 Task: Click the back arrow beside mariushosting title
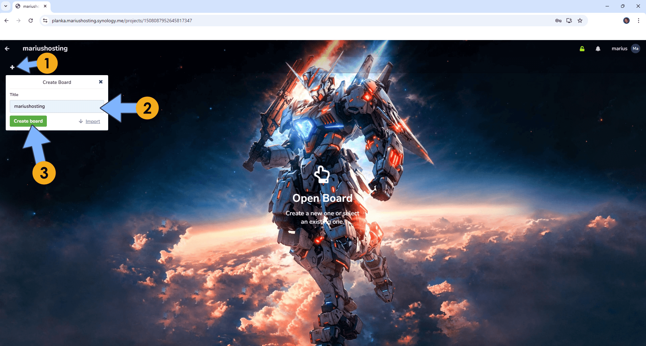[x=7, y=49]
